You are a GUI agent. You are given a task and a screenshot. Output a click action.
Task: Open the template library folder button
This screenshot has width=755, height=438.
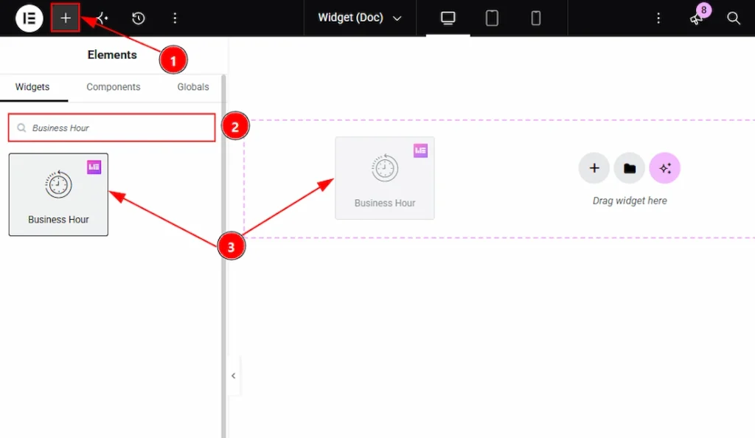[x=630, y=168]
